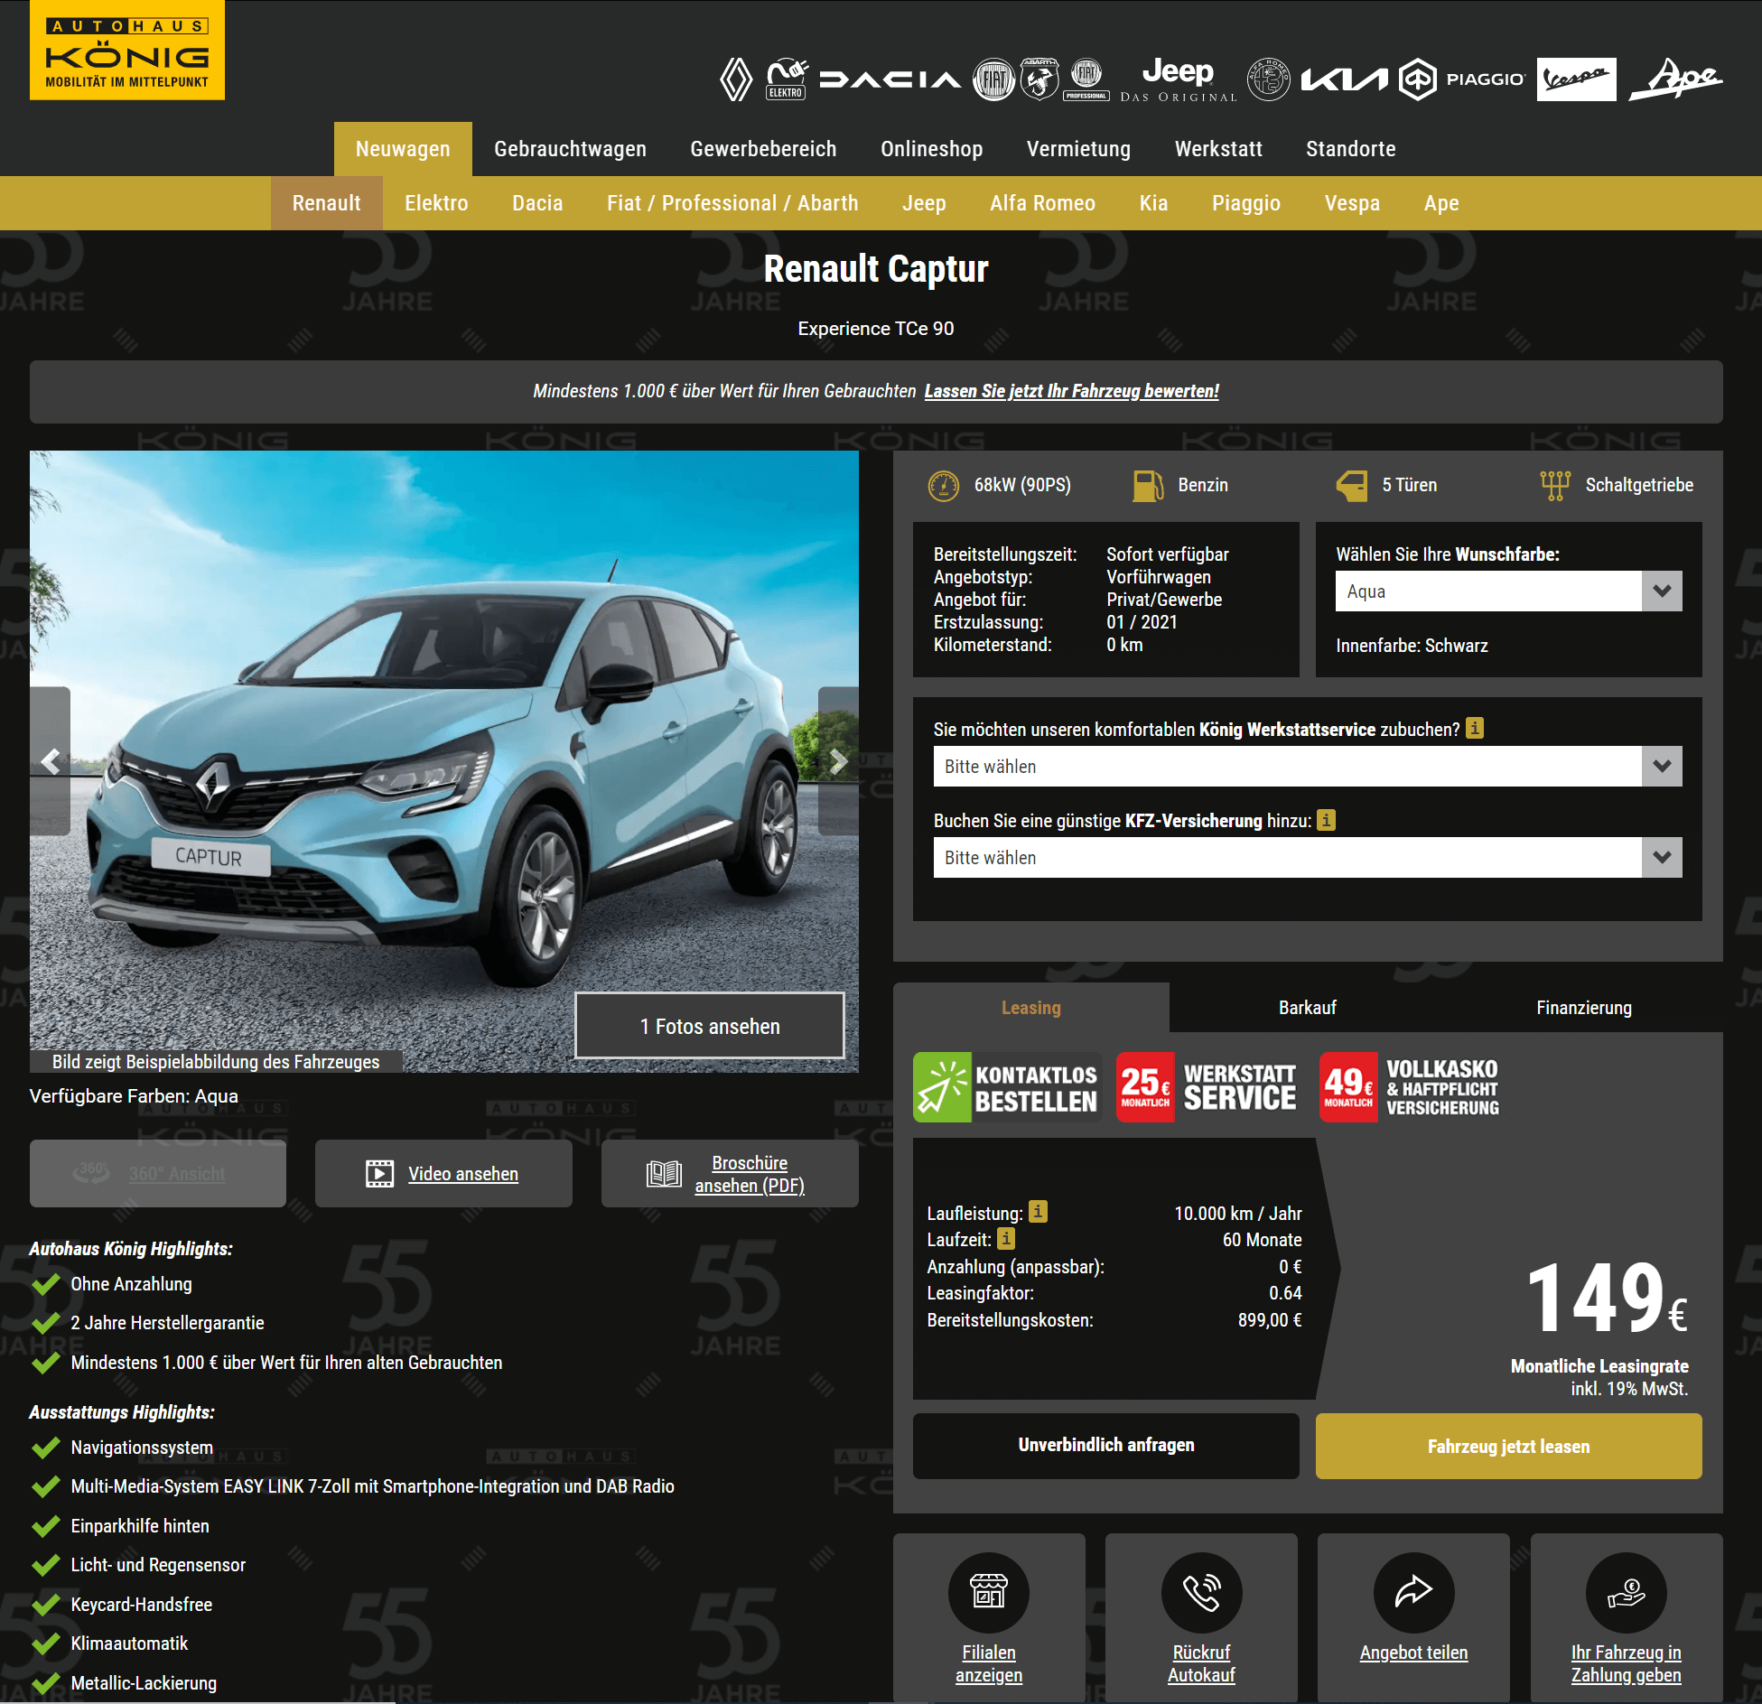
Task: Select Piaggio in the brand submenu
Action: [x=1246, y=203]
